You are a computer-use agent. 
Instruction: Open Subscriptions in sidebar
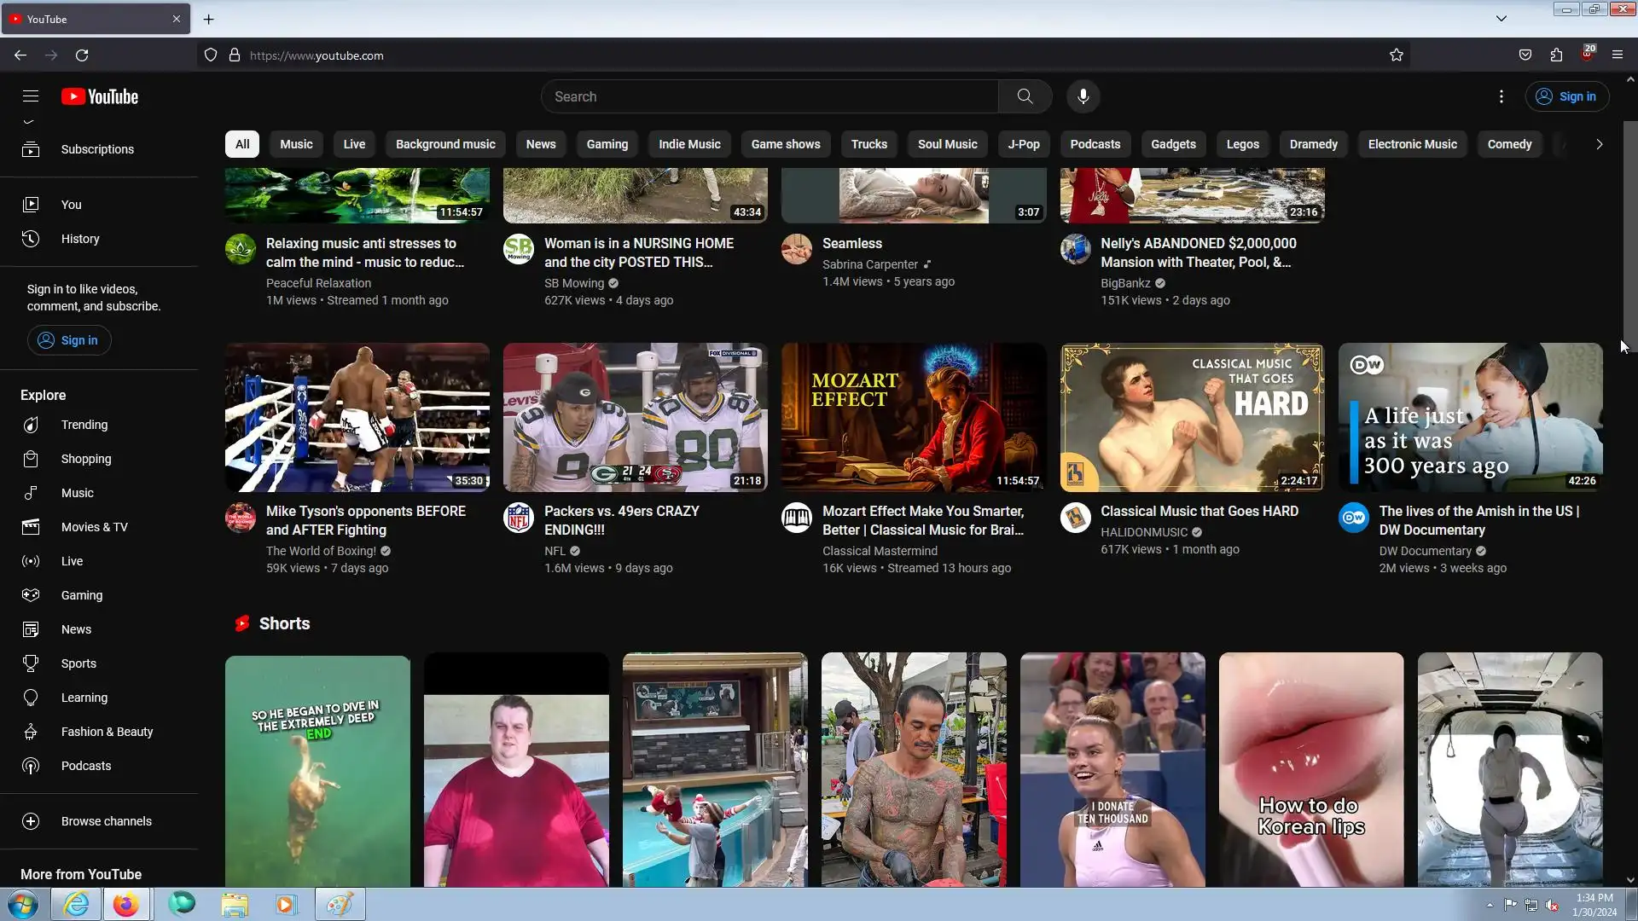tap(96, 149)
